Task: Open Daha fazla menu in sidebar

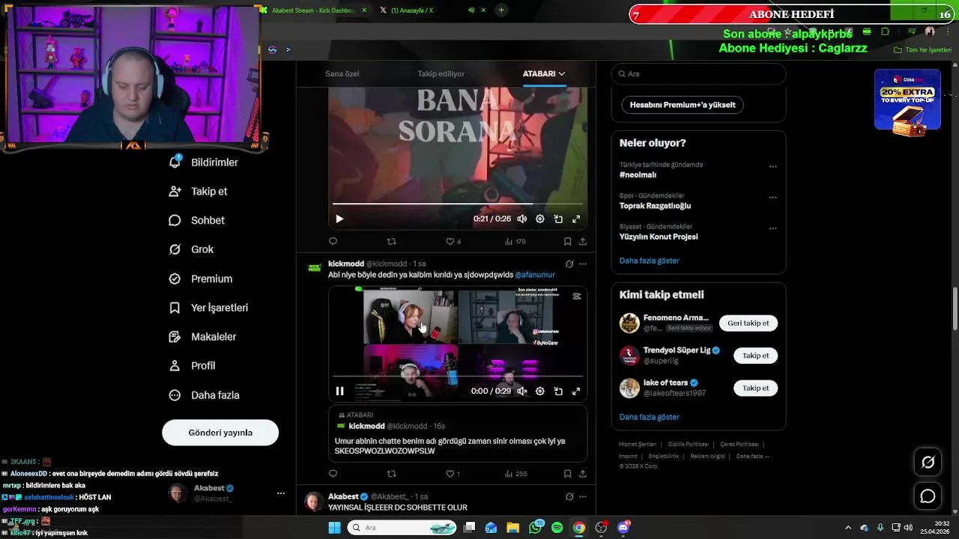Action: 205,395
